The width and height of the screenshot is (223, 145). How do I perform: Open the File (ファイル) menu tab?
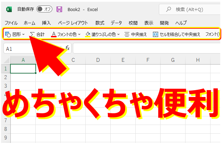[11, 23]
